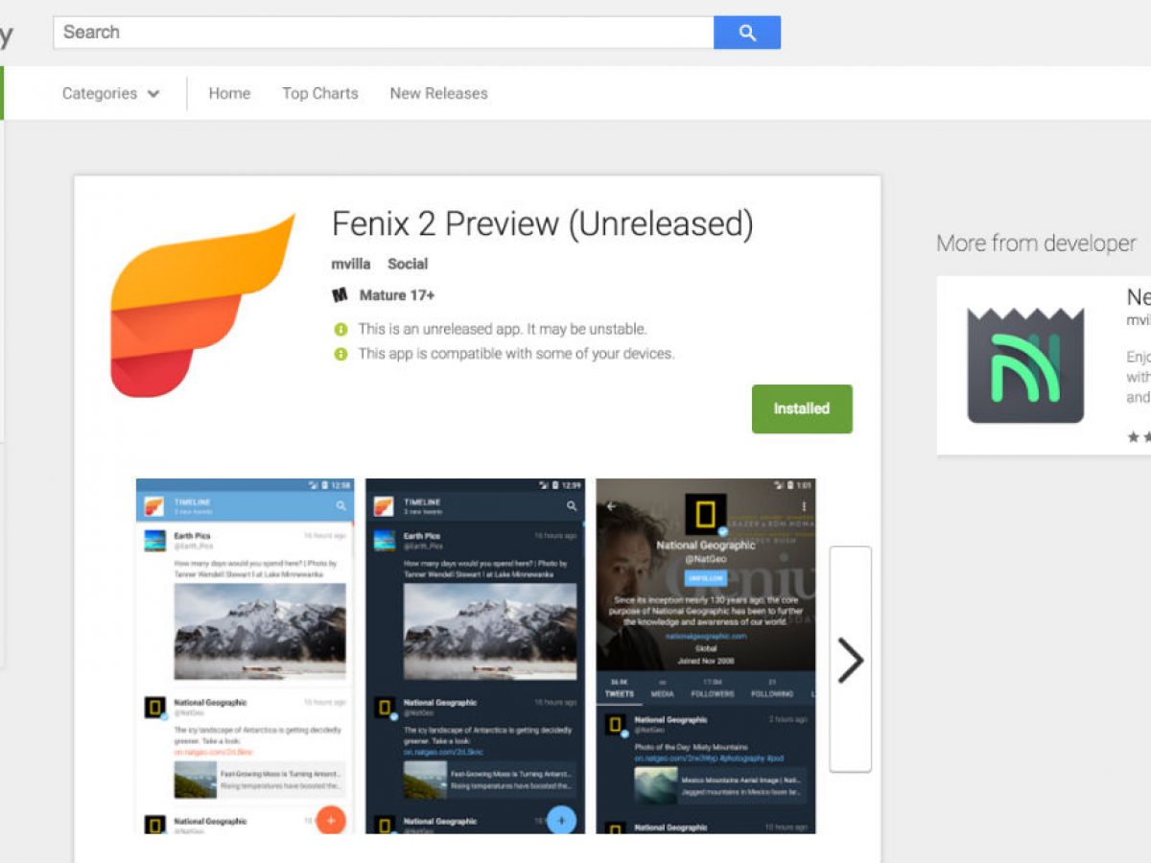Click the device compatibility info icon
1151x863 pixels.
341,354
